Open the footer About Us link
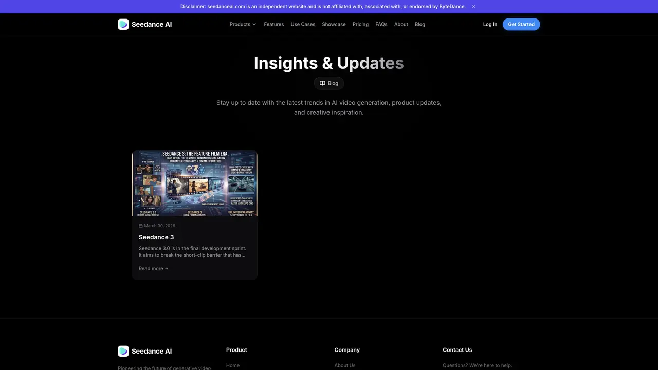 345,365
